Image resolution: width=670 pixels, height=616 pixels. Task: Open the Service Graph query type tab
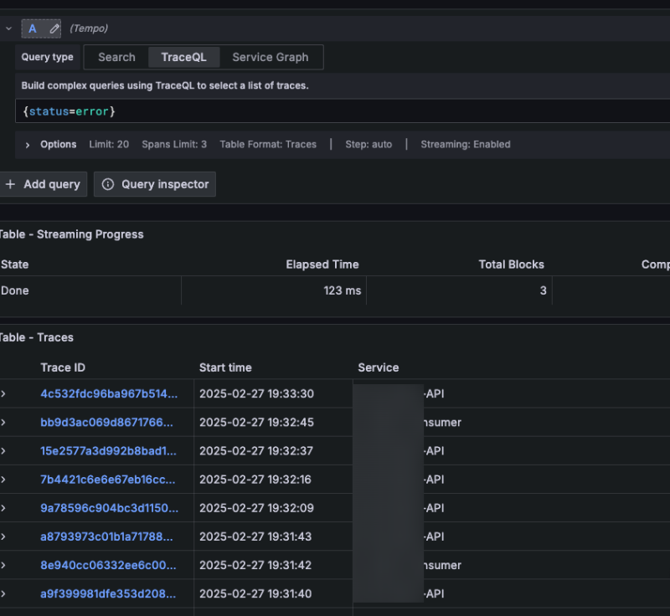[270, 57]
